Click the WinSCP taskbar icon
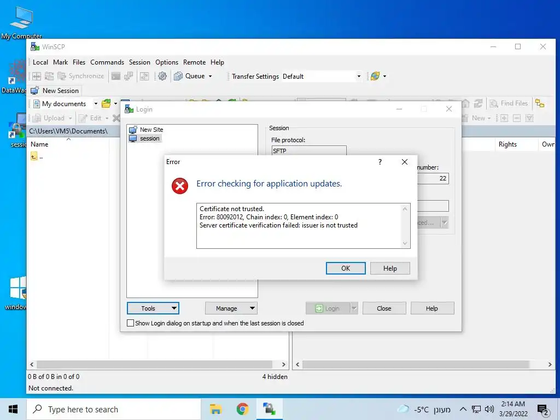Image resolution: width=560 pixels, height=420 pixels. 269,409
